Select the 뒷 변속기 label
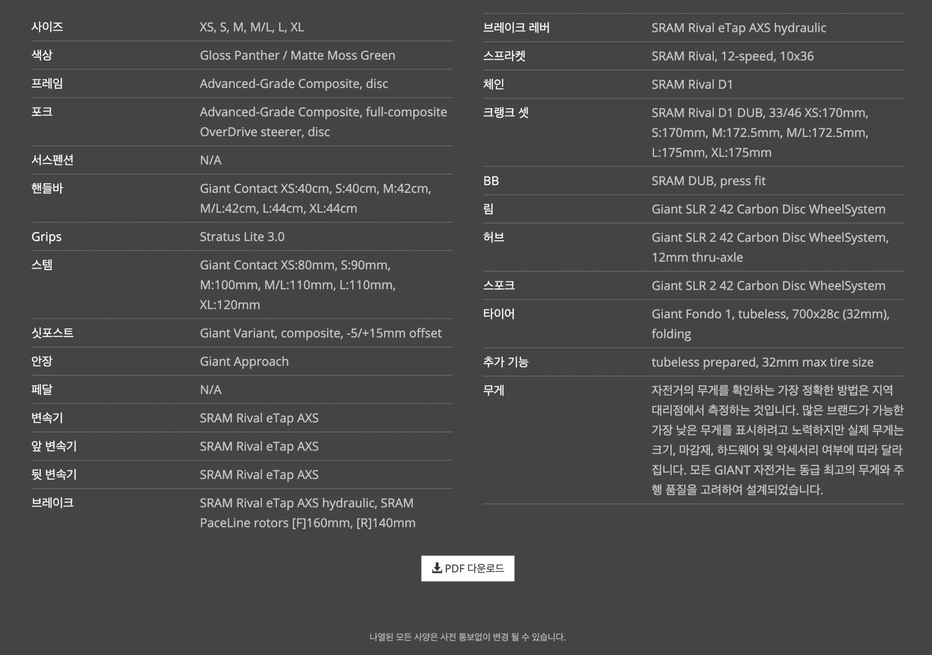This screenshot has width=932, height=655. point(54,475)
